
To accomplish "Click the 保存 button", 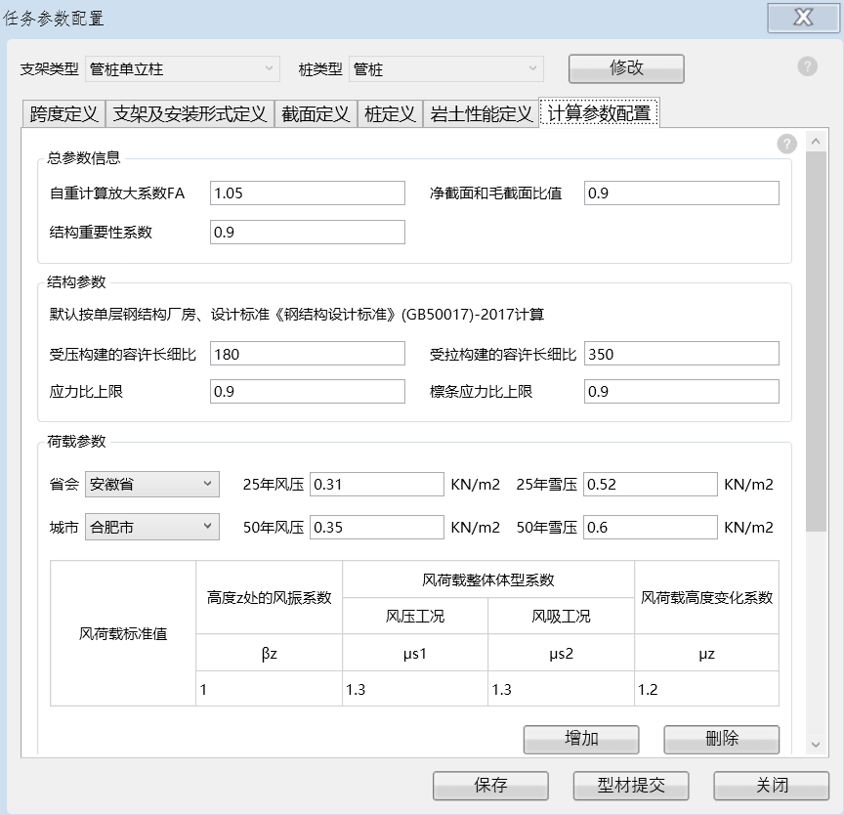I will (490, 785).
